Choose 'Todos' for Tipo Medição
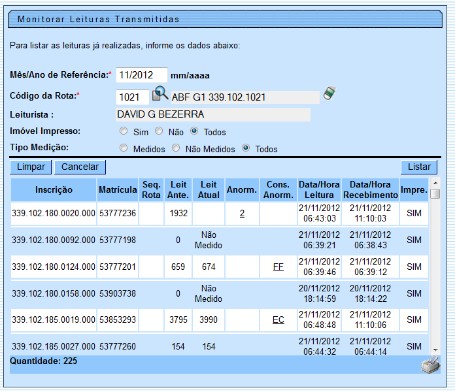 point(246,148)
